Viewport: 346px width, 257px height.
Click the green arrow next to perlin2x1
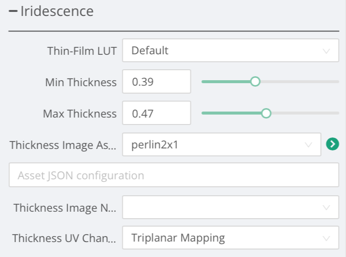coord(332,144)
